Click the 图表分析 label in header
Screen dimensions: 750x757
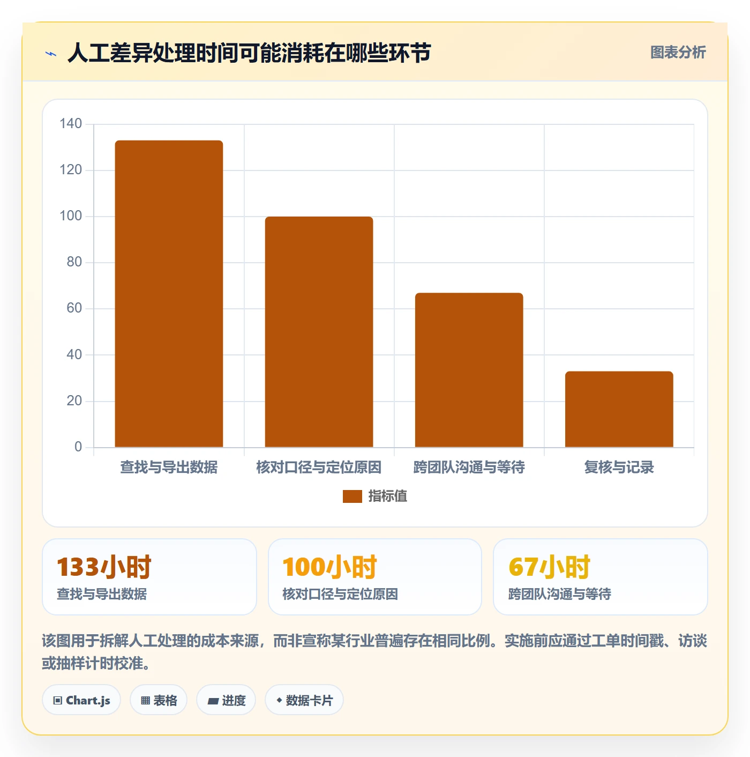click(x=678, y=53)
